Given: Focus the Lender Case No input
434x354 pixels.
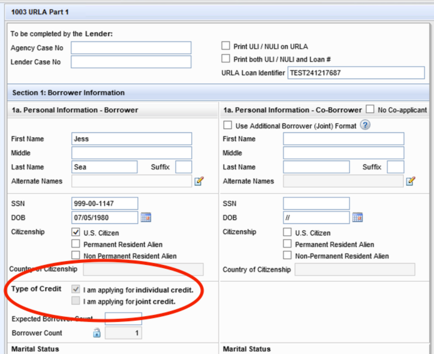Looking at the screenshot, I should [131, 62].
